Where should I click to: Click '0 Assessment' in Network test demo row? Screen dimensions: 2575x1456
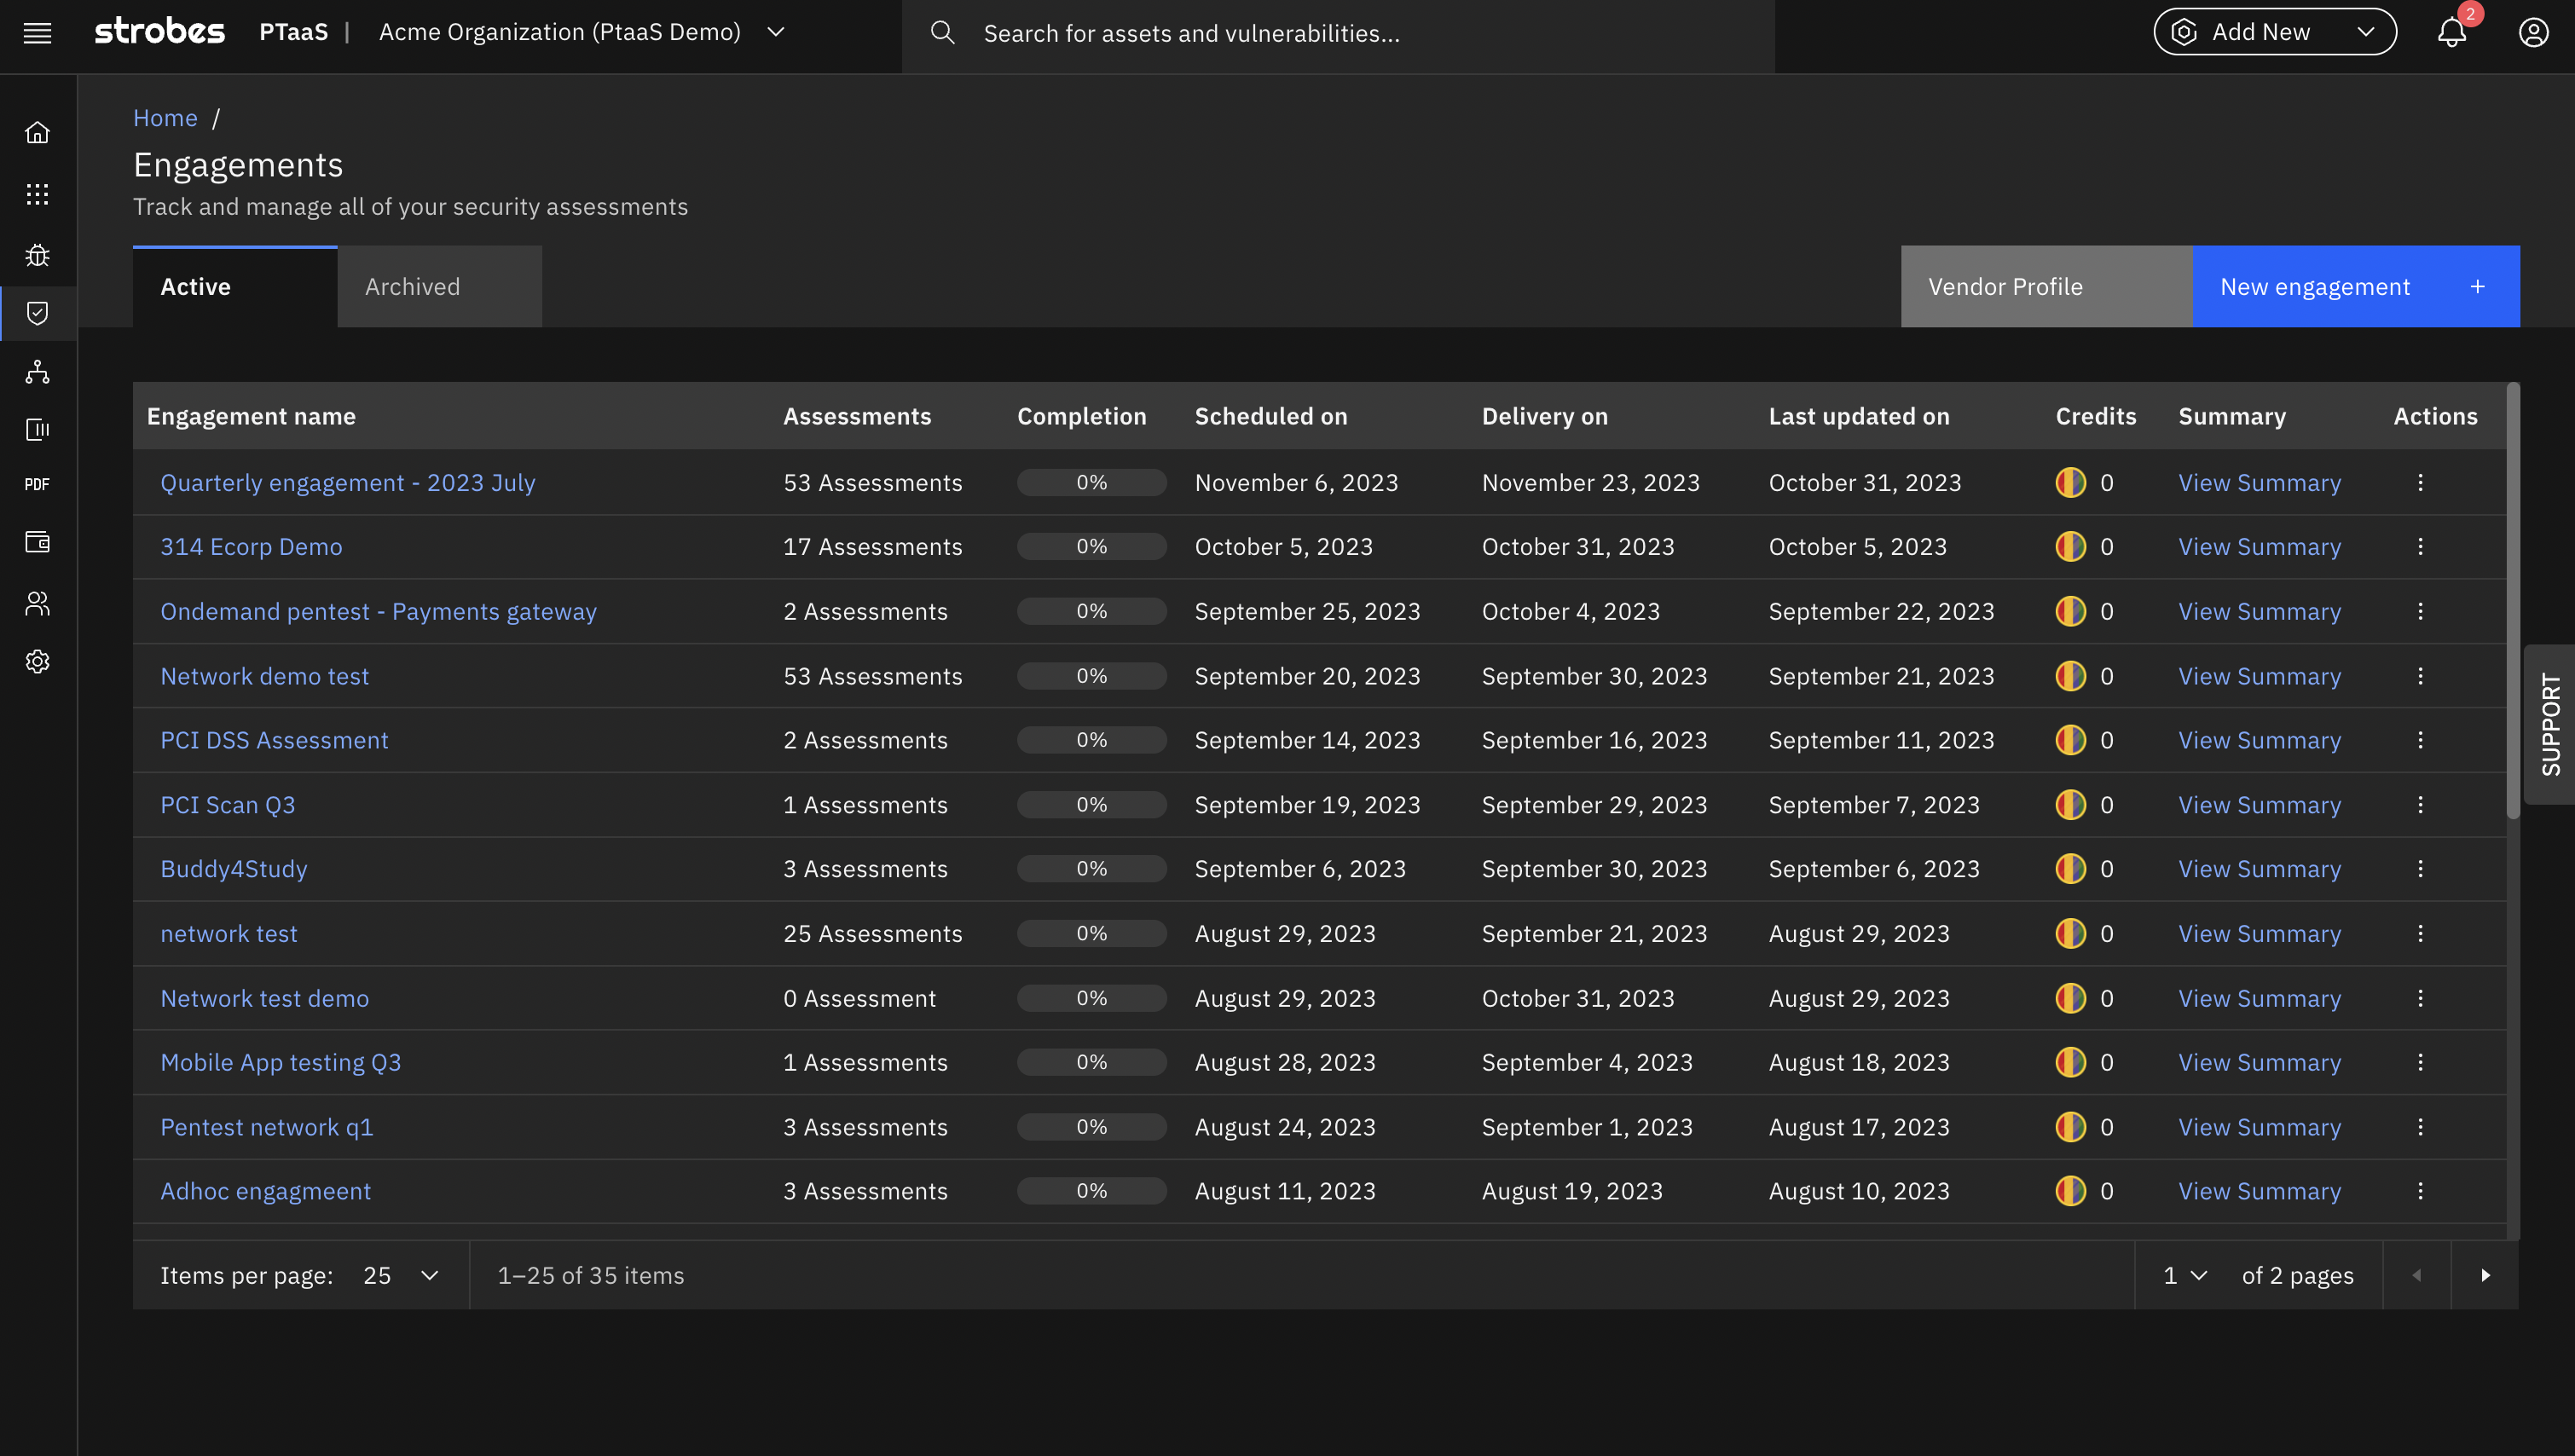[859, 998]
